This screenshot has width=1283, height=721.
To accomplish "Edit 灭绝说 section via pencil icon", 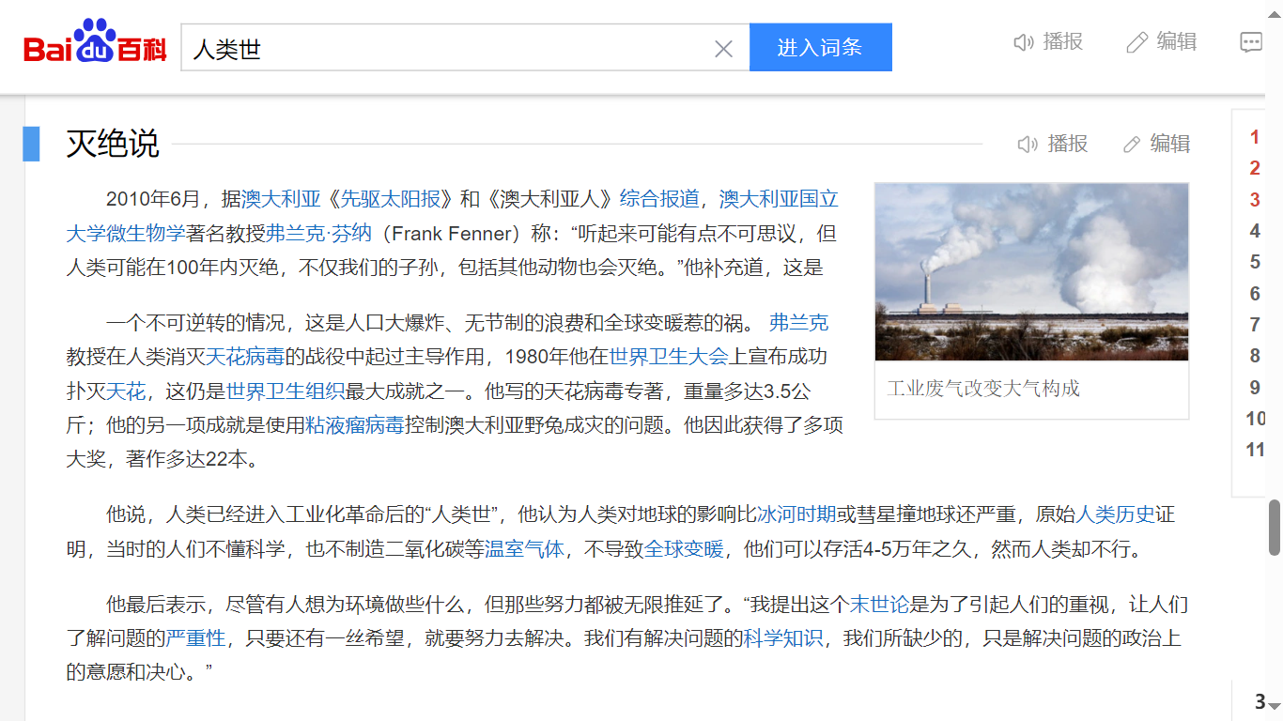I will (1132, 145).
